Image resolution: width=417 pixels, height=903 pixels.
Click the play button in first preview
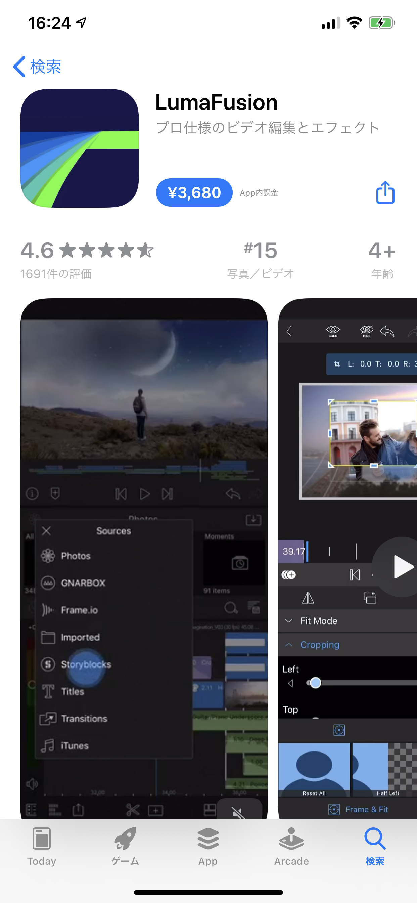point(144,494)
